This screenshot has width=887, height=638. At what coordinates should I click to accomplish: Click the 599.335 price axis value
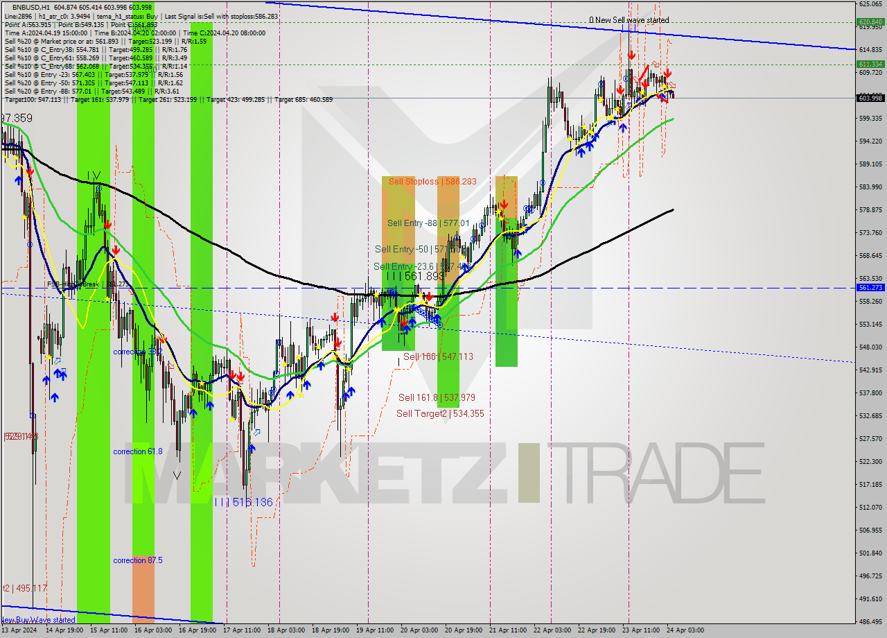point(870,118)
